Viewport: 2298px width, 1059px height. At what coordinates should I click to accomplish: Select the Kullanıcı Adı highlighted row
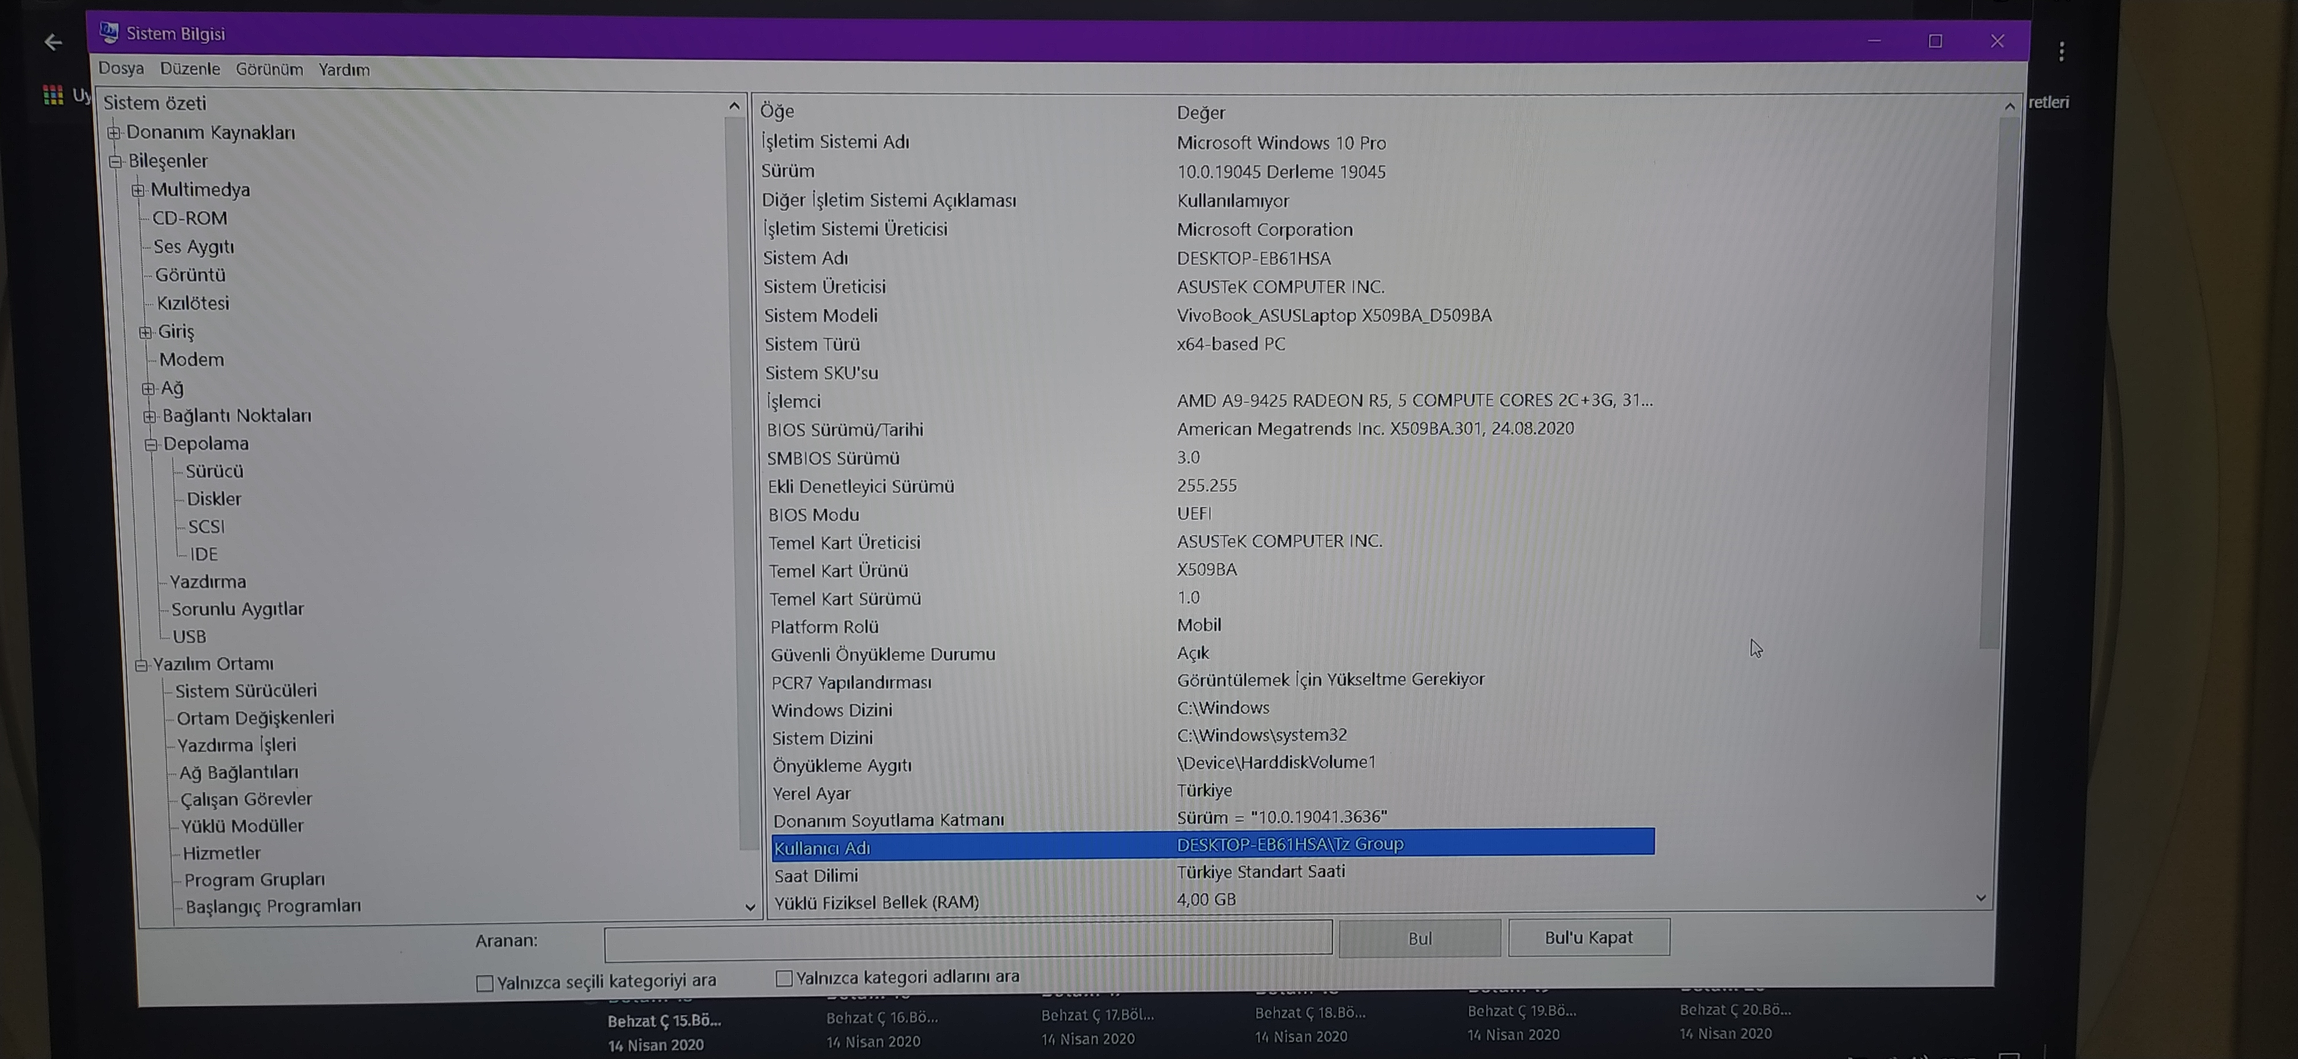pyautogui.click(x=1212, y=845)
